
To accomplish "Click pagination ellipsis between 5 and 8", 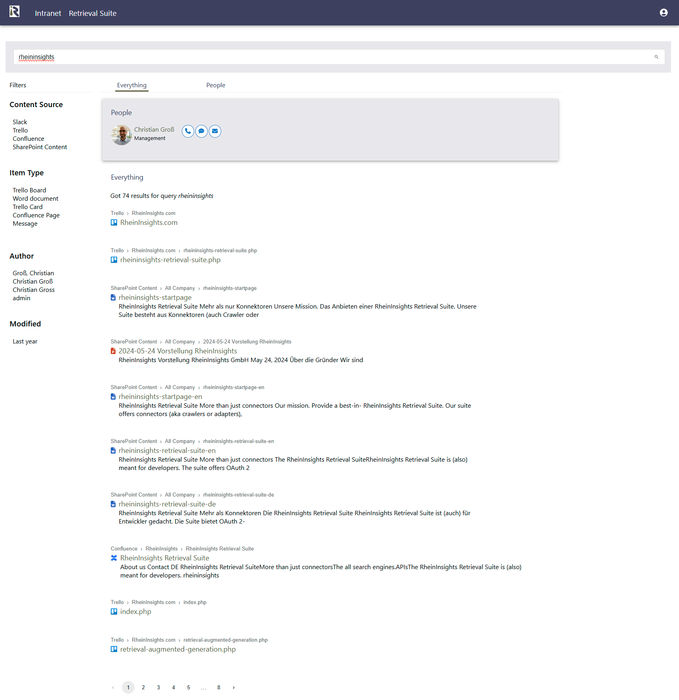I will tap(204, 688).
